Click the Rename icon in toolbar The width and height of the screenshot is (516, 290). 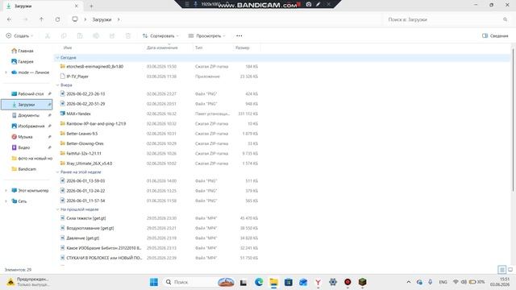96,35
